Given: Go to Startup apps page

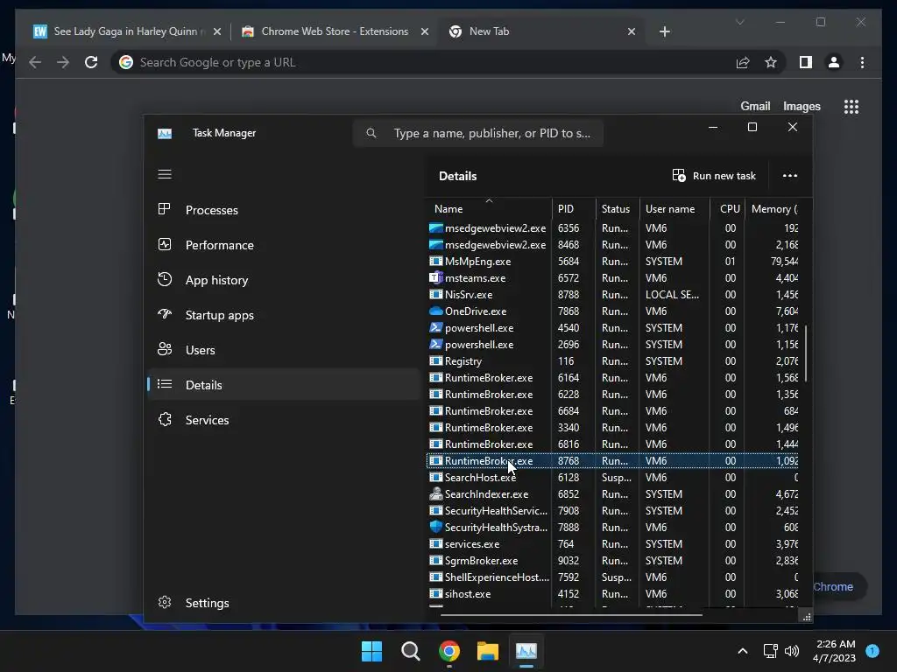Looking at the screenshot, I should coord(283,315).
